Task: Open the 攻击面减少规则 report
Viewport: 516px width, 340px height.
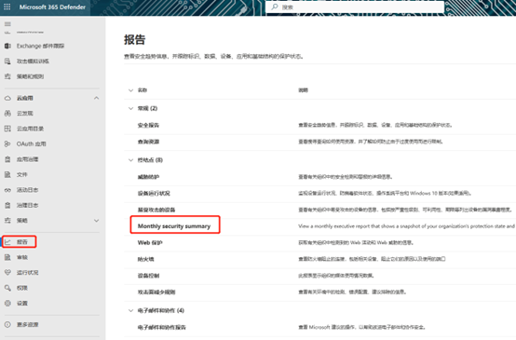Action: [x=156, y=292]
